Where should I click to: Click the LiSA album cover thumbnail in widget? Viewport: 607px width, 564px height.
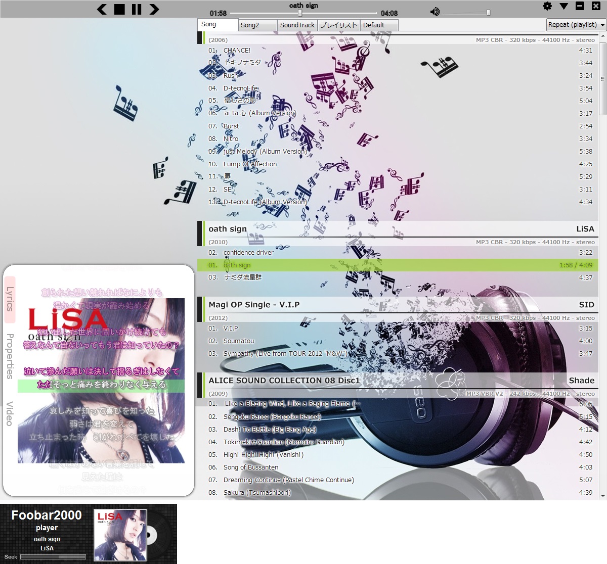(120, 535)
